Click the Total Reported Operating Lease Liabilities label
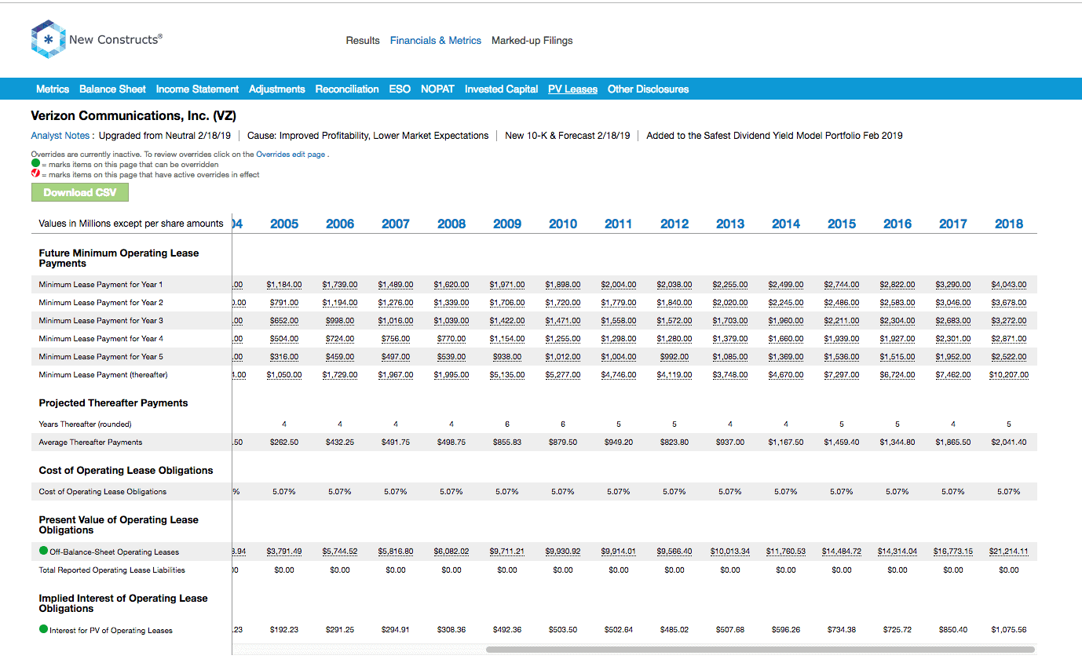The image size is (1082, 670). [x=112, y=570]
